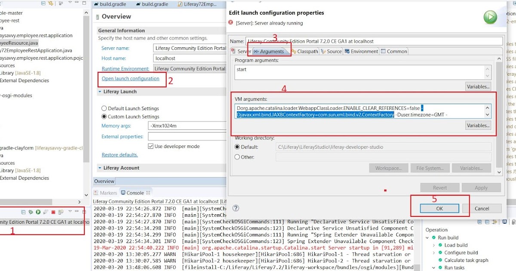The width and height of the screenshot is (516, 271).
Task: Debug the server via the bug icon
Action: click(x=31, y=212)
